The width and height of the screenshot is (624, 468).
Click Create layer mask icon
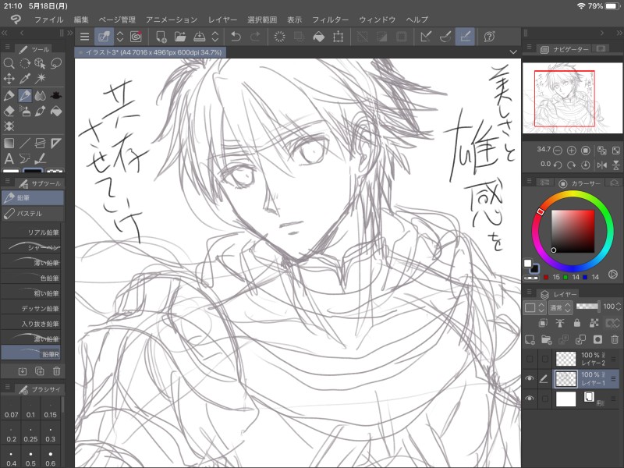597,339
